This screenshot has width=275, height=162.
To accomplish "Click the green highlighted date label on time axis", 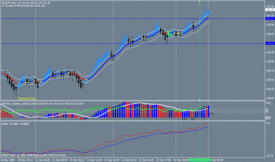I will click(x=200, y=160).
